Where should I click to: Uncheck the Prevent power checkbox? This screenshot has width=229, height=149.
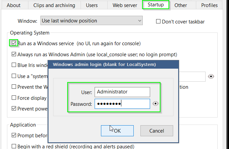14,108
